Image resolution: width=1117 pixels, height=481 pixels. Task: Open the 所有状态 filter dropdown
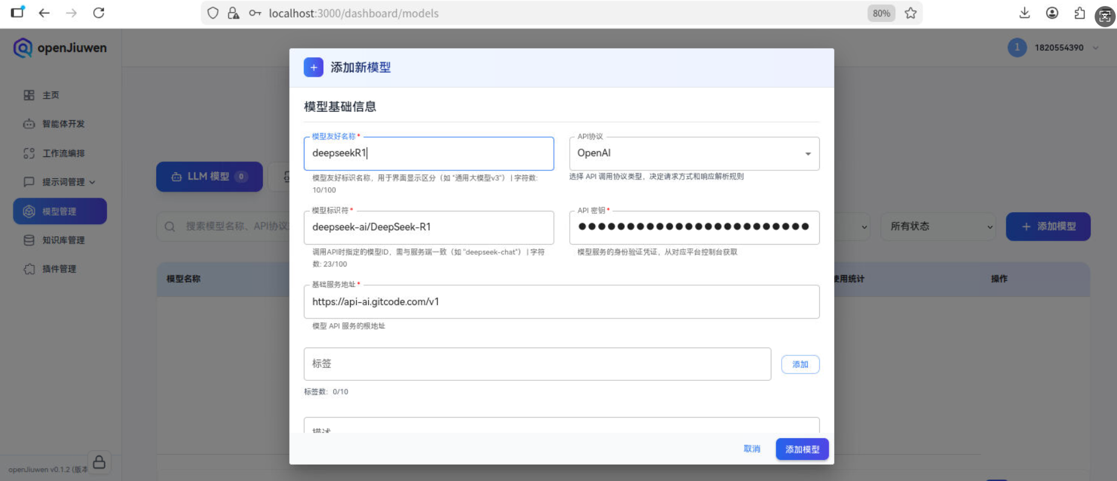pos(938,227)
